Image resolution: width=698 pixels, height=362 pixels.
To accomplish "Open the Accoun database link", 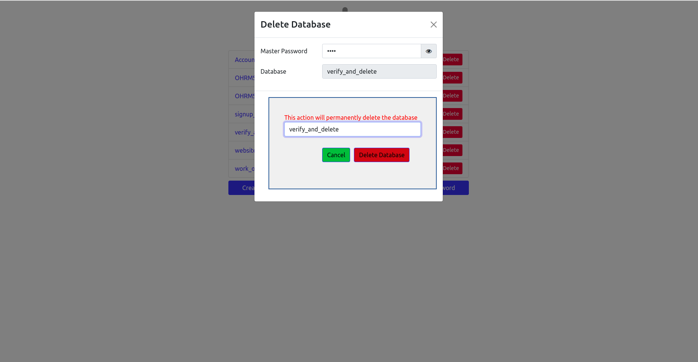I will pos(245,60).
